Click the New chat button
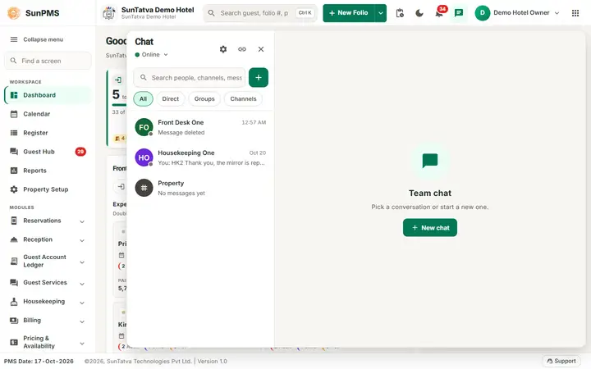591x369 pixels. click(x=429, y=228)
